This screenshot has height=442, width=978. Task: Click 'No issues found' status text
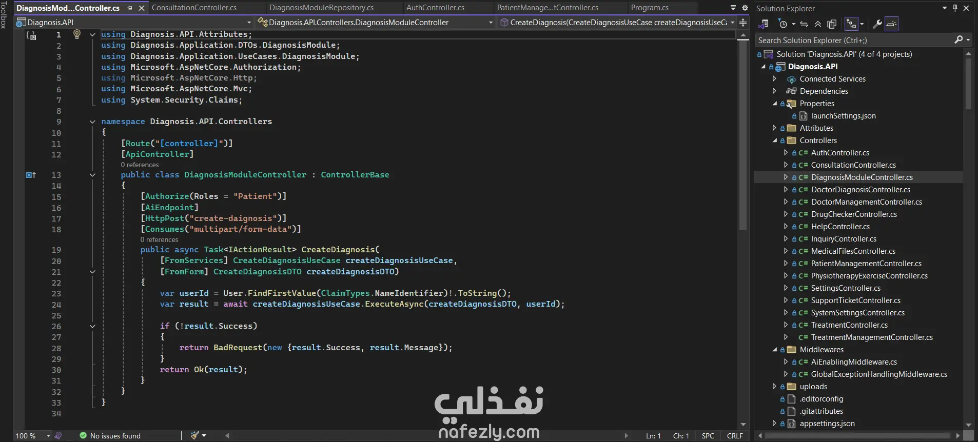pos(115,436)
